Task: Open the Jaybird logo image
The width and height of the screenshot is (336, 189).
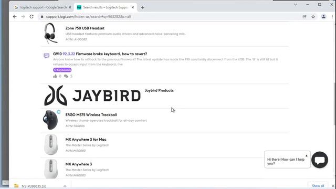Action: click(92, 96)
